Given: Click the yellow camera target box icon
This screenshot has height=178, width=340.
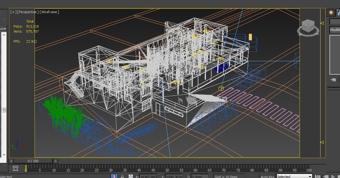Looking at the screenshot, I should click(x=221, y=88).
